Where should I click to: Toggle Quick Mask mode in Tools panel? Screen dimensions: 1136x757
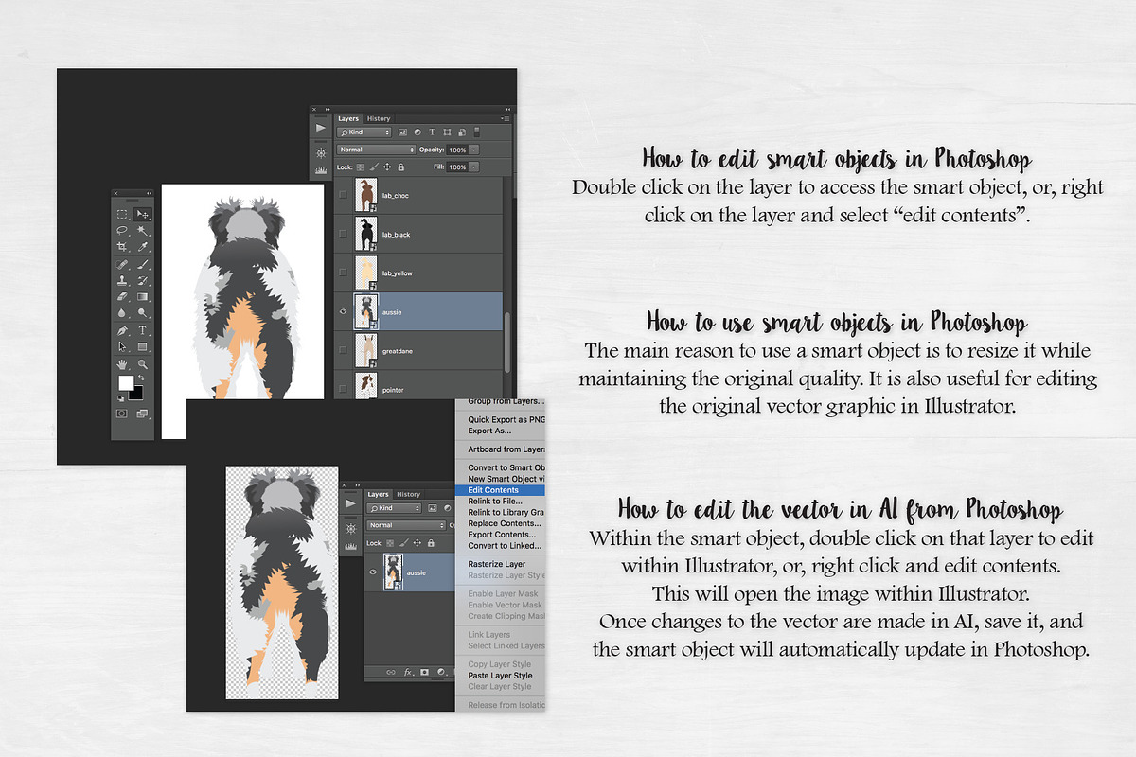[122, 414]
